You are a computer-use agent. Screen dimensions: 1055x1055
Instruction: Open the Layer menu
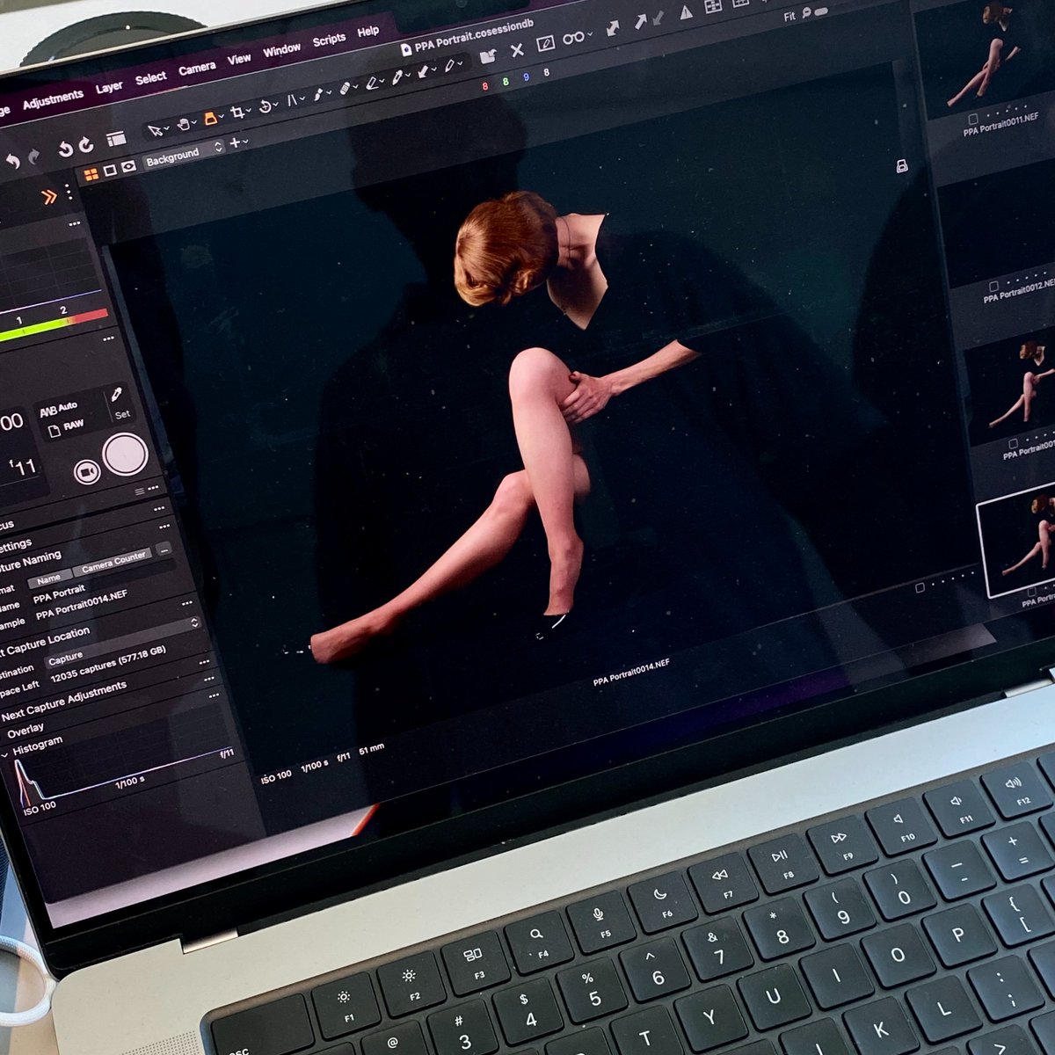click(x=109, y=88)
